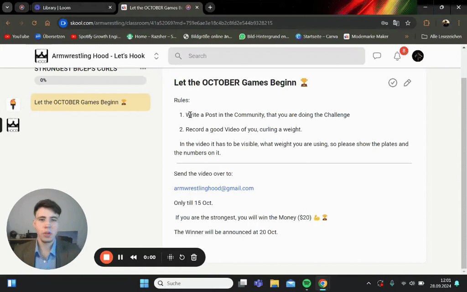
Task: Edit the lesson with the pencil icon
Action: pyautogui.click(x=407, y=83)
